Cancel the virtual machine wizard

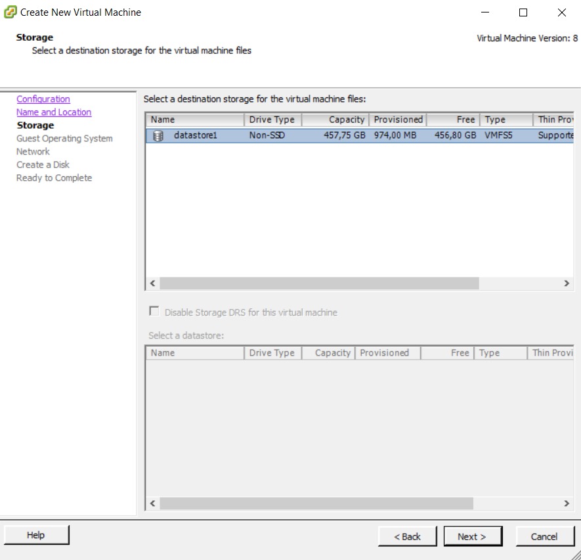544,536
